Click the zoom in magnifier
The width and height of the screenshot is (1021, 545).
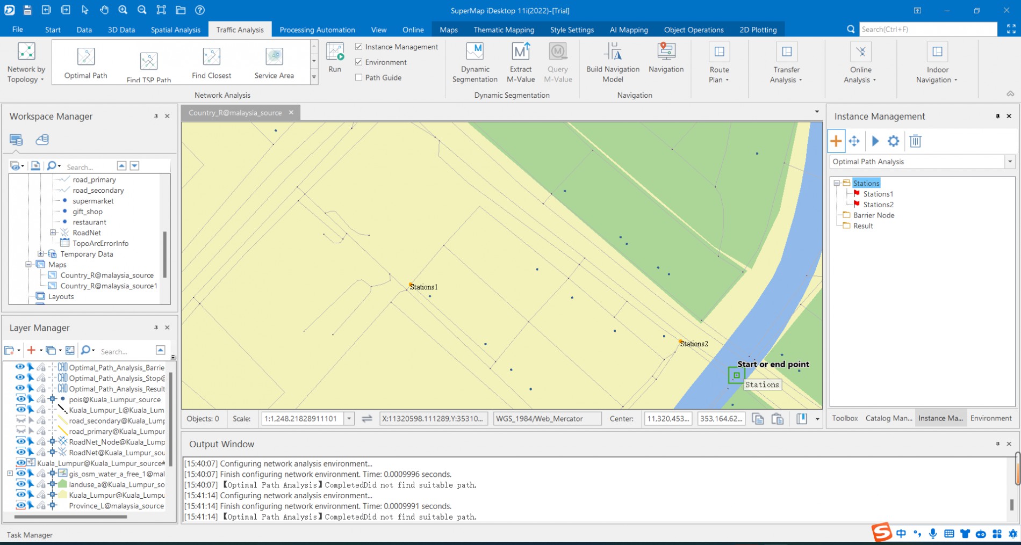point(123,10)
